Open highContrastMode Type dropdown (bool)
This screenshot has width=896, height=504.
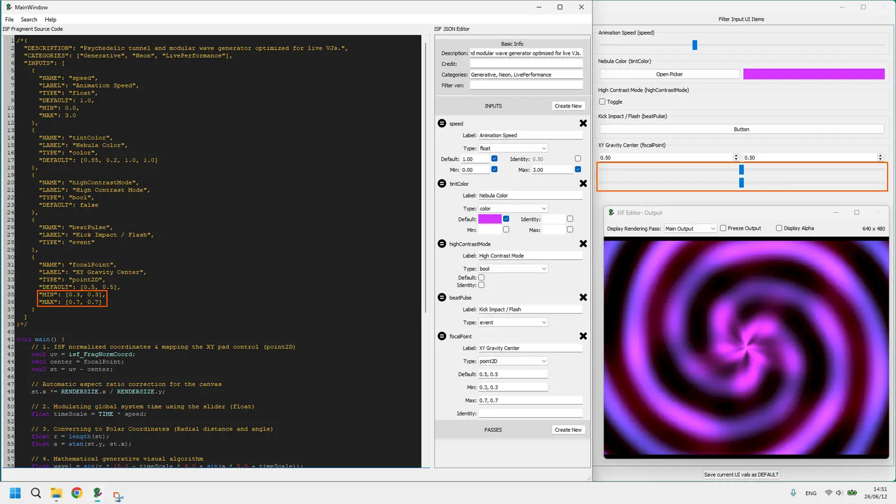[513, 269]
